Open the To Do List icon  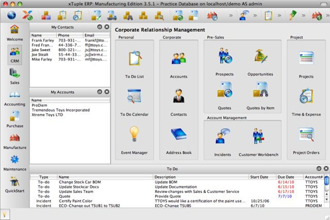pyautogui.click(x=135, y=58)
